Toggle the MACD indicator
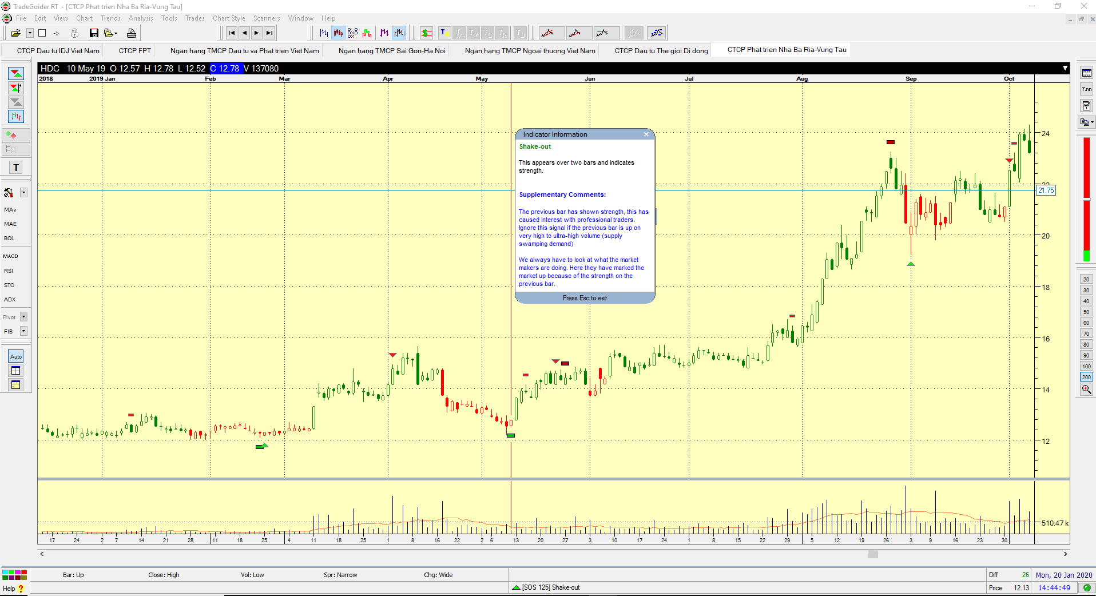The height and width of the screenshot is (596, 1096). point(10,256)
